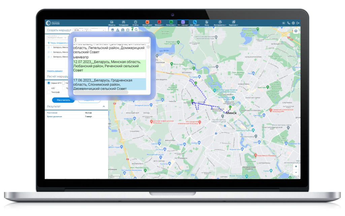The height and width of the screenshot is (216, 345).
Task: Click the map layers icon
Action: [x=295, y=31]
